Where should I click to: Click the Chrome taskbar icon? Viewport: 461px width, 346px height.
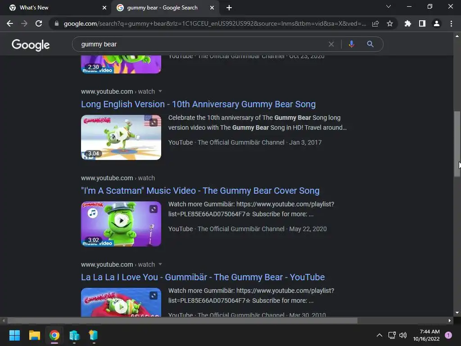click(54, 335)
